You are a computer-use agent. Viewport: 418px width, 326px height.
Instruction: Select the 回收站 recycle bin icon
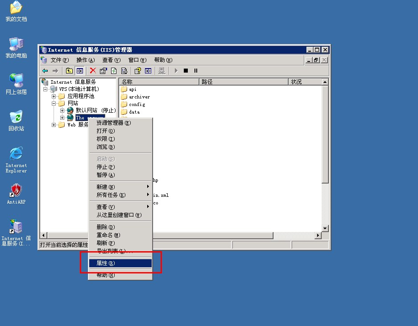[16, 121]
